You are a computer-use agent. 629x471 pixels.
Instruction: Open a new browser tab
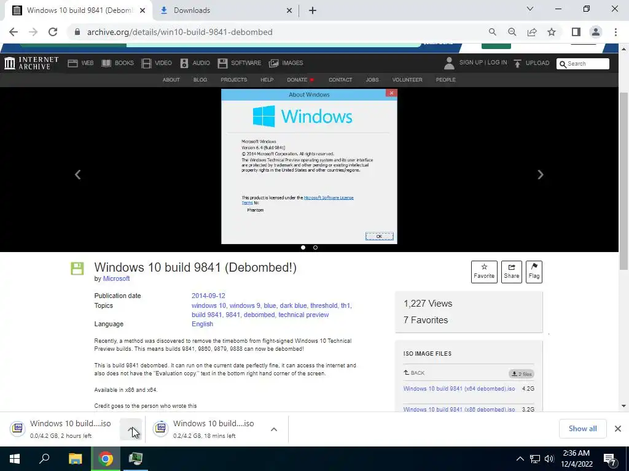point(313,10)
